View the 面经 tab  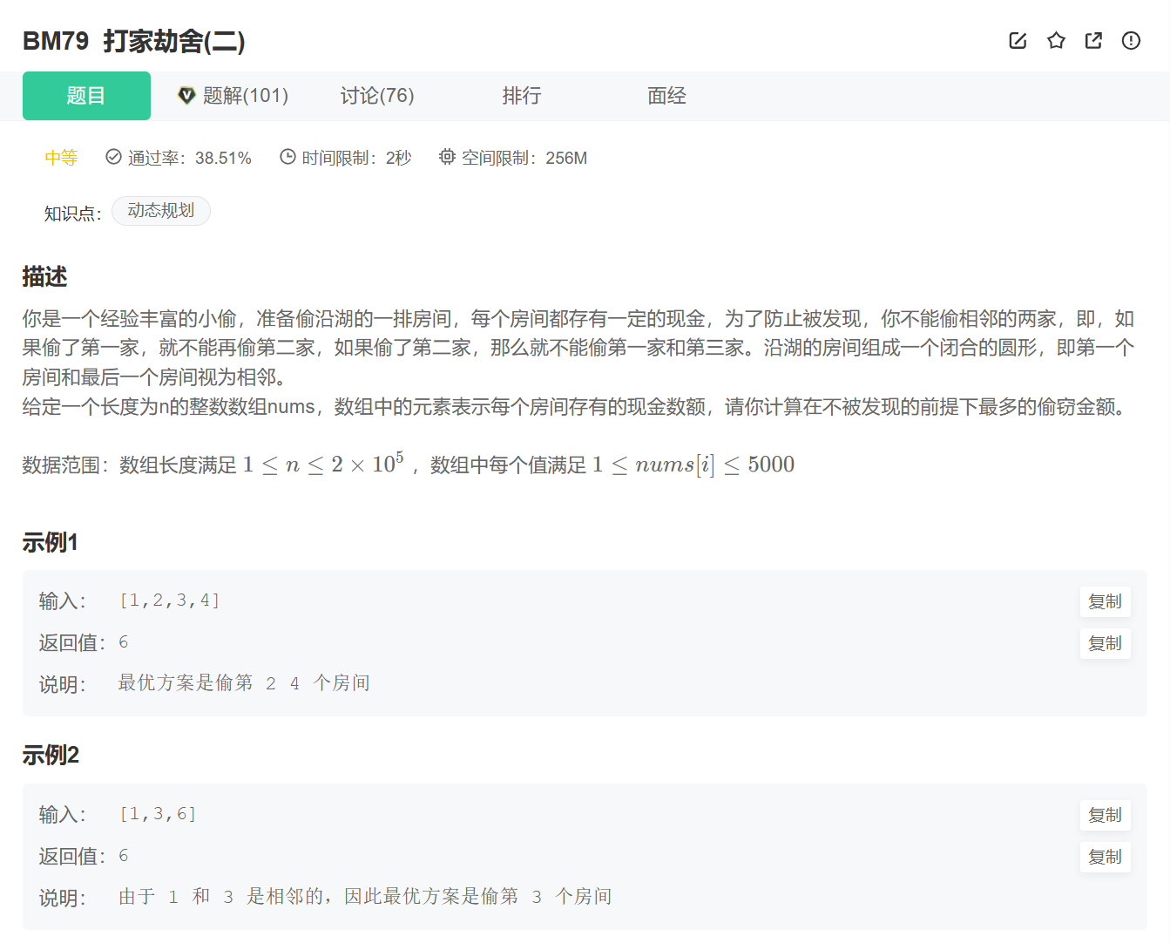(x=666, y=96)
